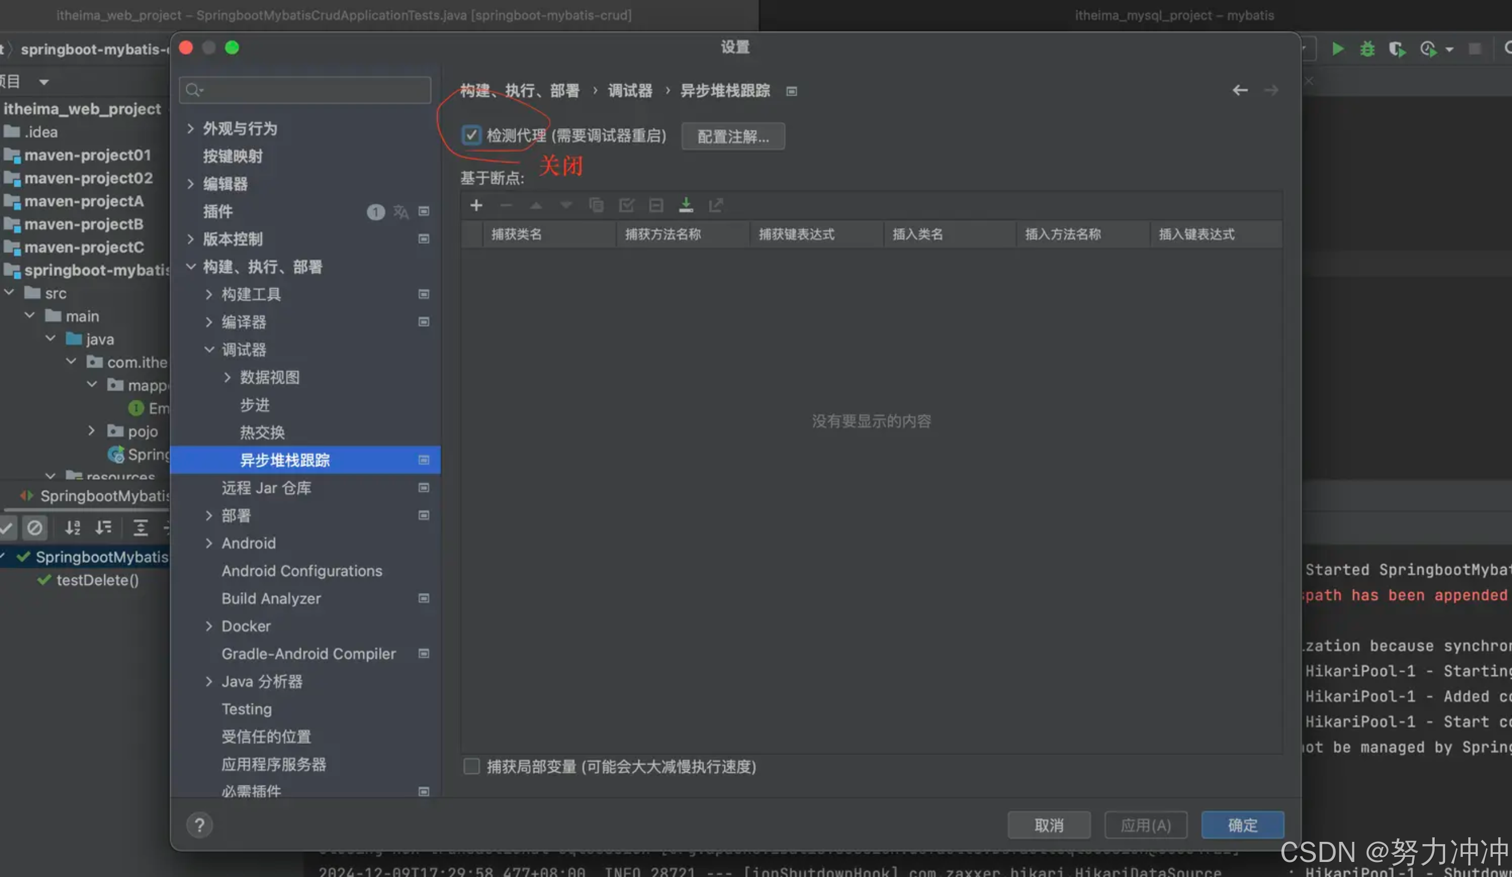Click the help question mark button
The width and height of the screenshot is (1512, 877).
coord(200,826)
